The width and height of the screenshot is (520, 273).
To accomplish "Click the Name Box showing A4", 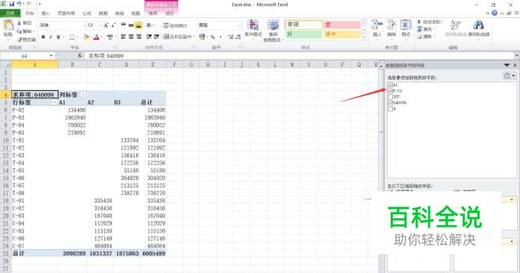I will (25, 56).
